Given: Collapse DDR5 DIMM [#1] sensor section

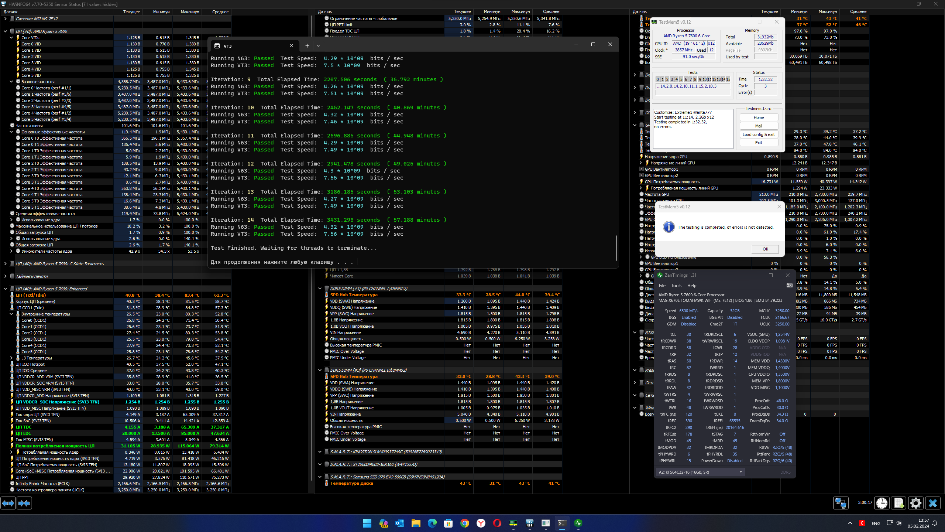Looking at the screenshot, I should (x=320, y=289).
